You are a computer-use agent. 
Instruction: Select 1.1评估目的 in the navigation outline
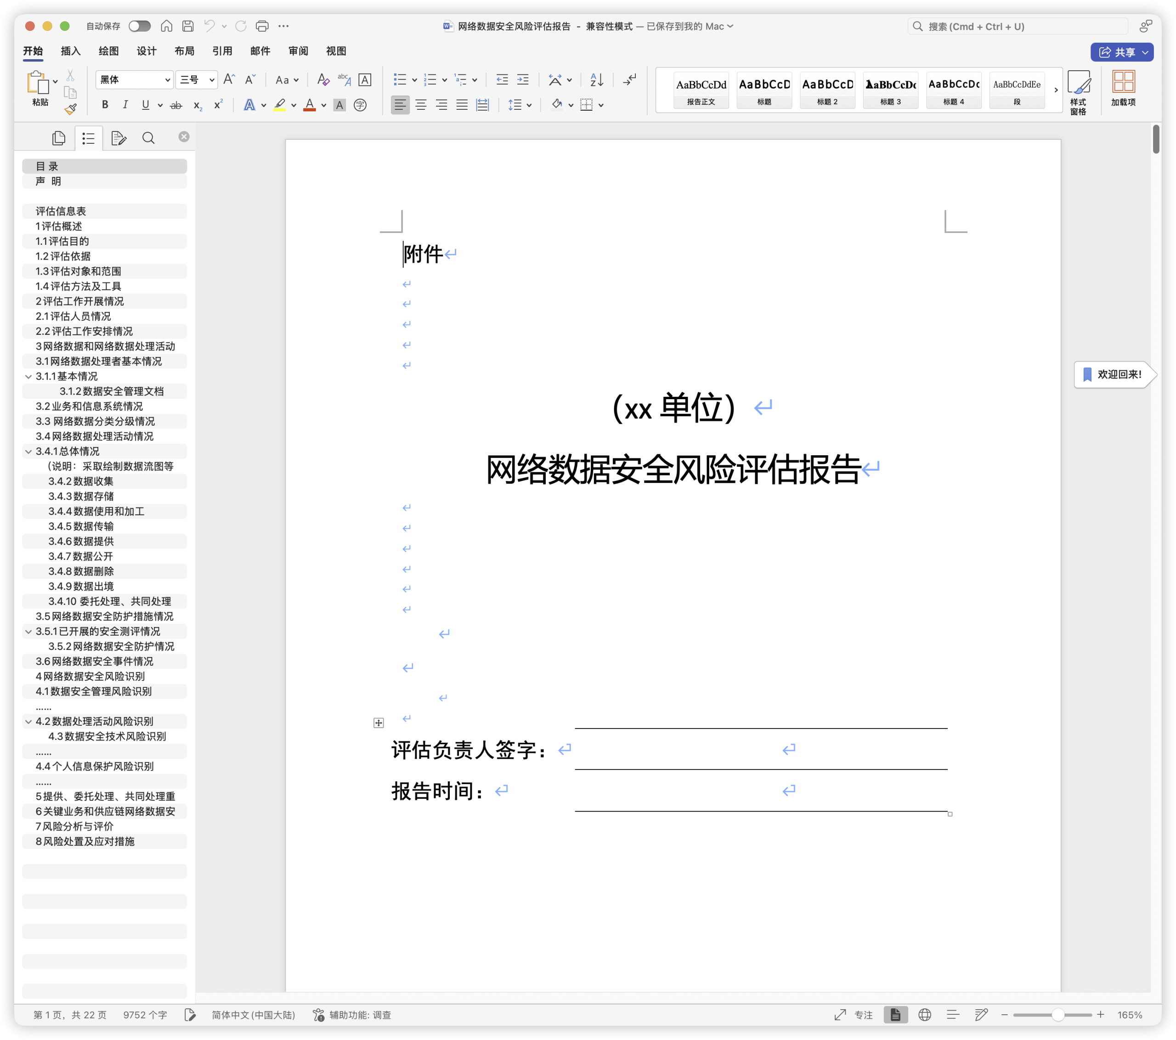(x=105, y=241)
